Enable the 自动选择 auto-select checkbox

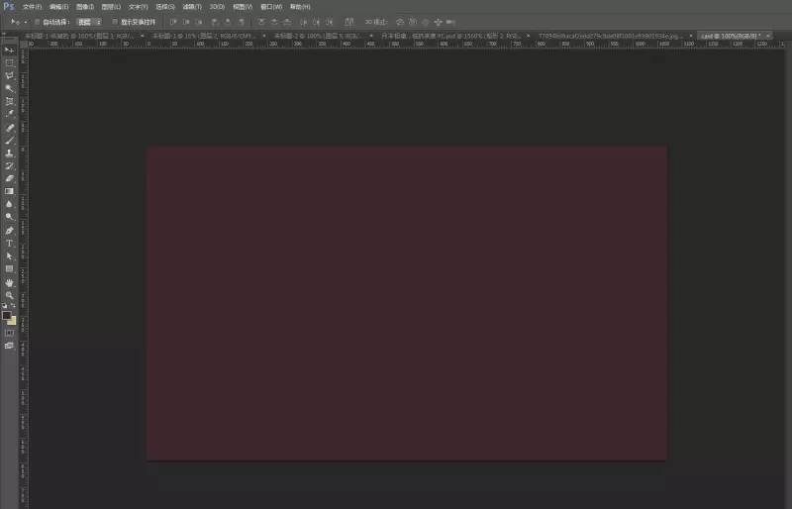coord(38,22)
